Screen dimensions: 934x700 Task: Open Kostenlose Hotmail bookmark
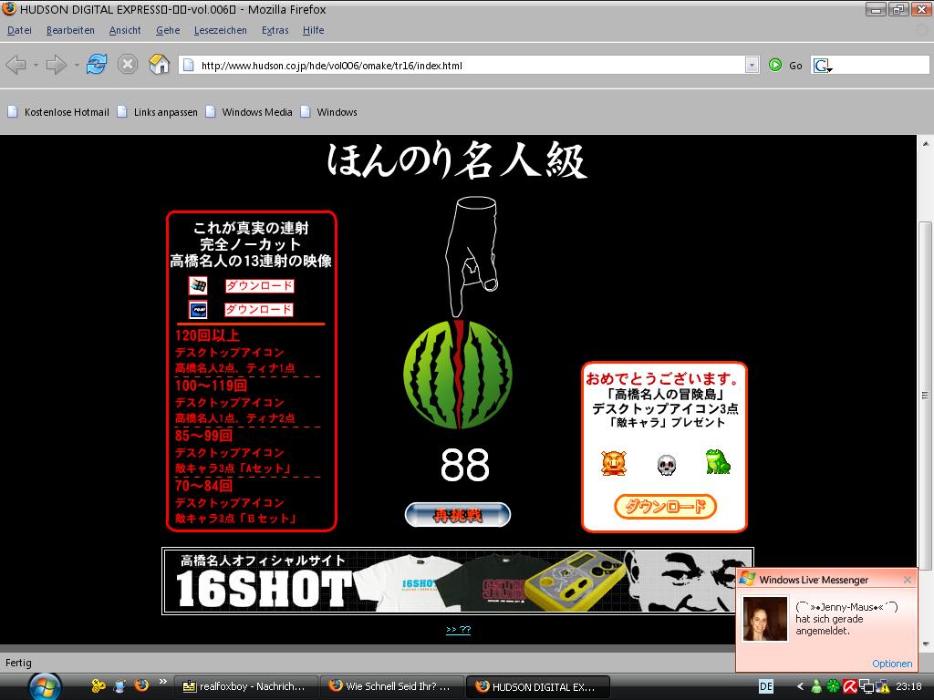58,112
